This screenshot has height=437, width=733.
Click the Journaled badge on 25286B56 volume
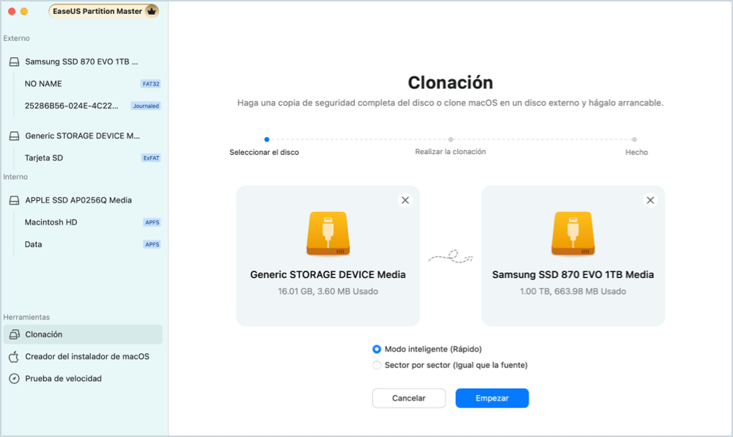pos(146,106)
